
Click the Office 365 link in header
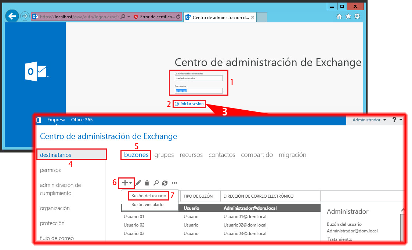click(x=82, y=120)
